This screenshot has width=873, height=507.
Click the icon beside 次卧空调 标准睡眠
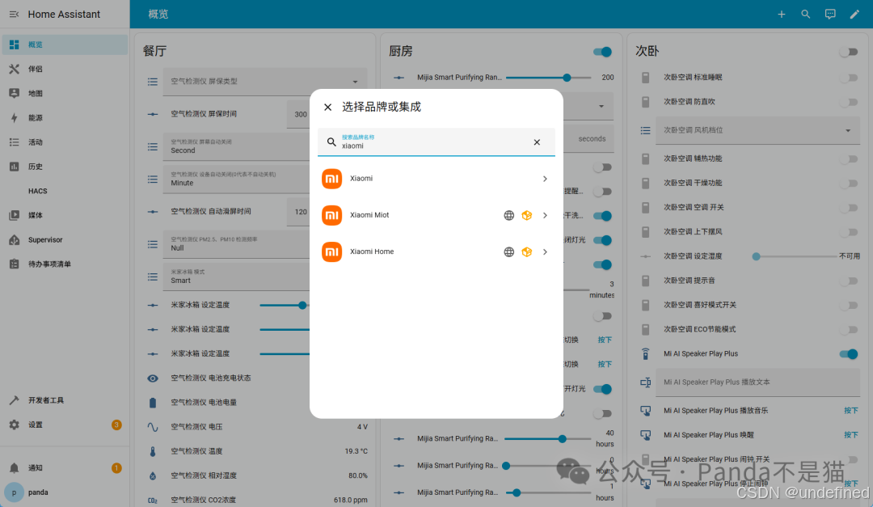645,78
